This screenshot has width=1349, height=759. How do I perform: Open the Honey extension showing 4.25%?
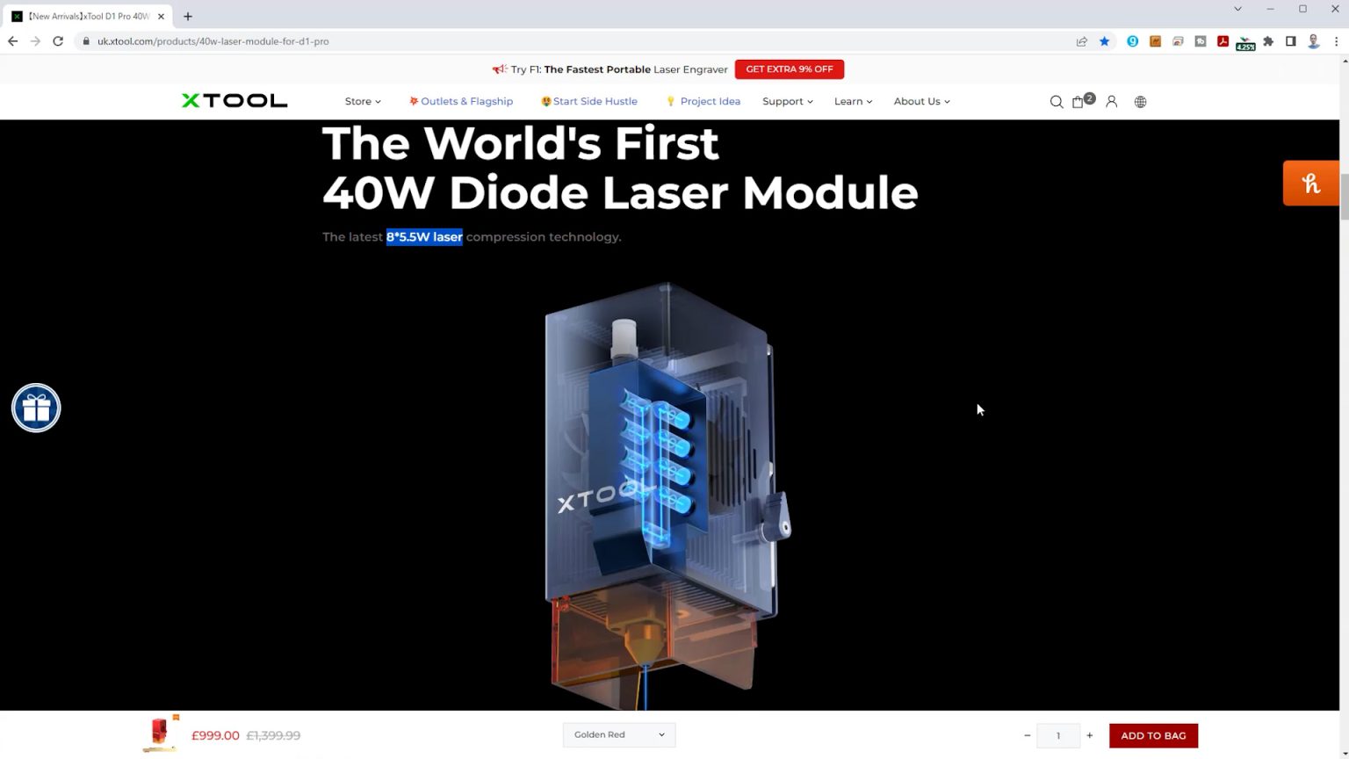pos(1245,40)
